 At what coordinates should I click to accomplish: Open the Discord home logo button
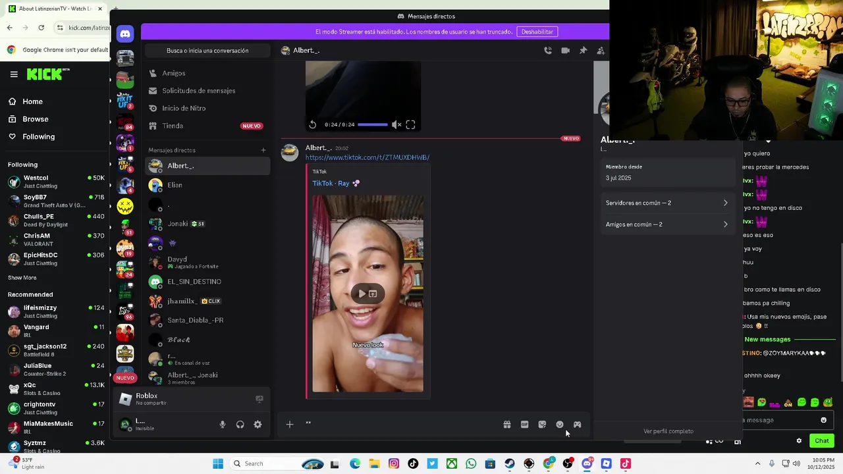tap(125, 34)
